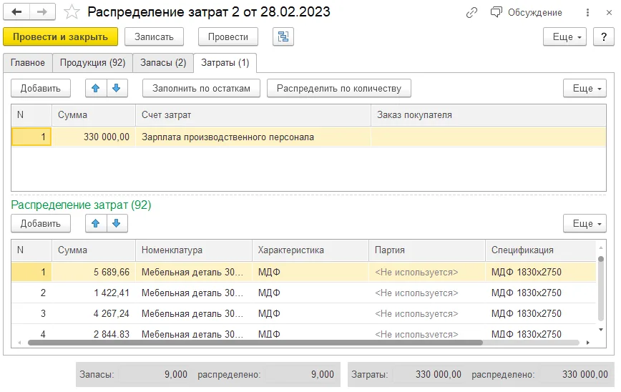Open document structure/related documents icon
This screenshot has height=392, width=621.
point(283,36)
